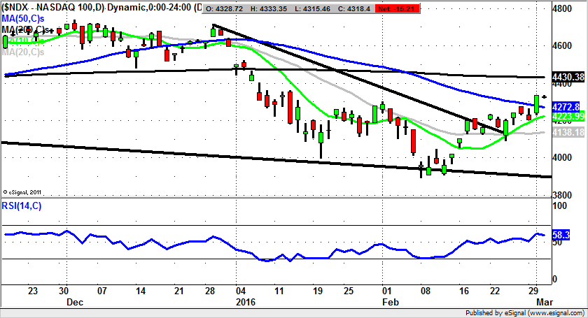
Task: Select the MA(20,C) grey indicator label
Action: coord(22,52)
